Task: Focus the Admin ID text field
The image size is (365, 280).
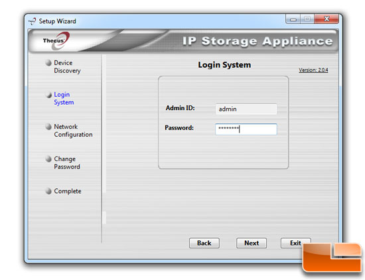Action: [246, 109]
